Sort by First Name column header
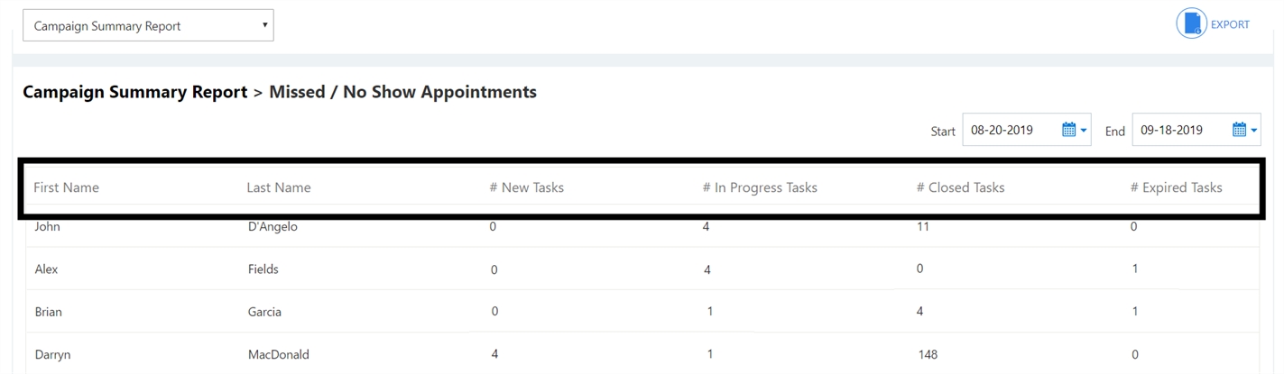Image resolution: width=1284 pixels, height=374 pixels. [x=66, y=187]
